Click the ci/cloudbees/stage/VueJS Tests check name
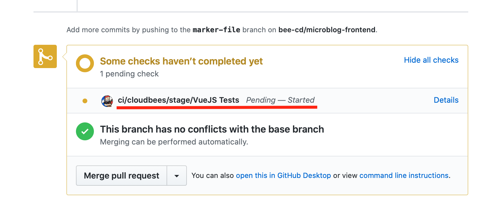The height and width of the screenshot is (206, 485). (x=179, y=100)
